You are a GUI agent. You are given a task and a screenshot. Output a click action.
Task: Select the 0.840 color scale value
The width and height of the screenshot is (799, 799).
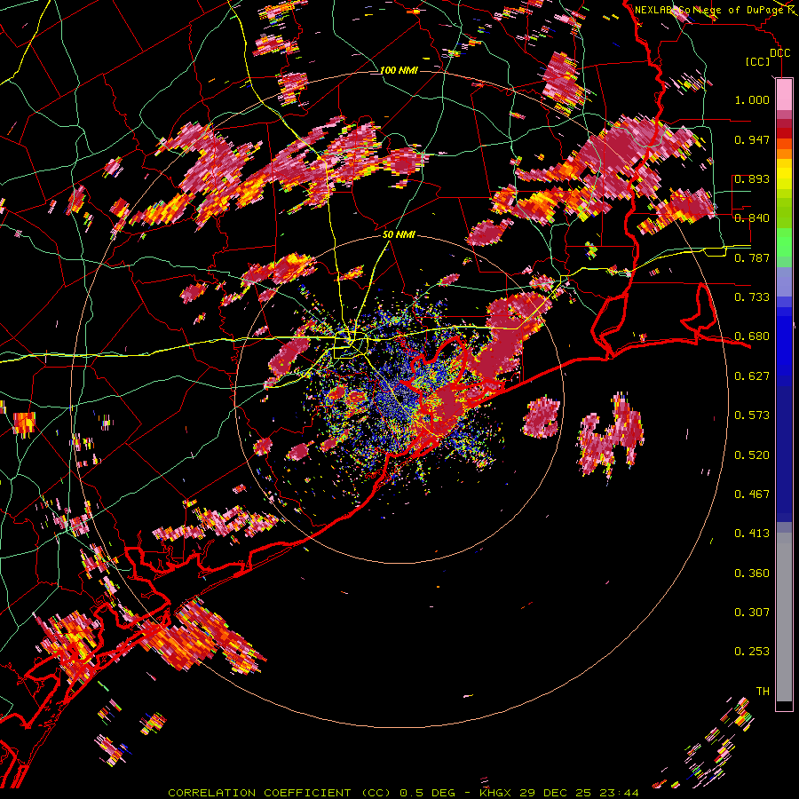click(x=752, y=218)
